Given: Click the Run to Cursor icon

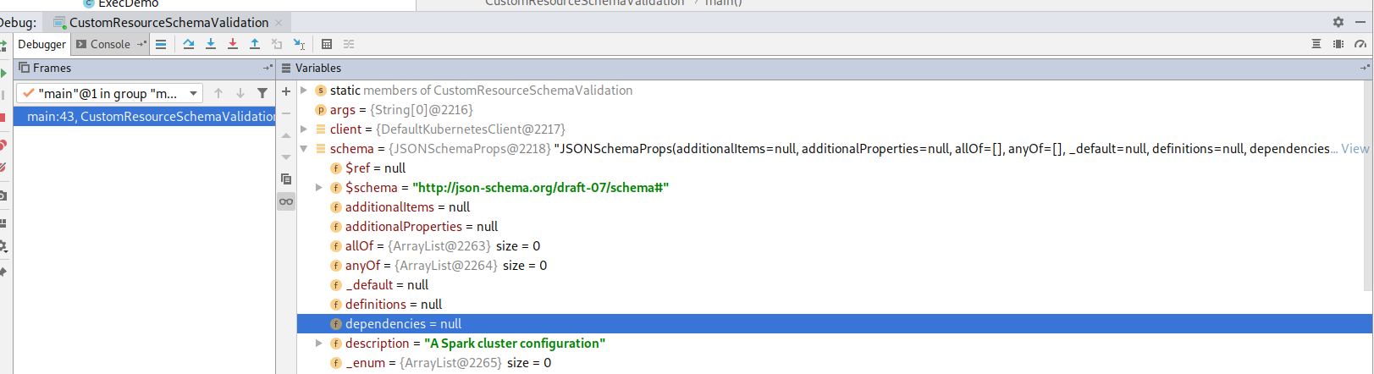Looking at the screenshot, I should (299, 44).
